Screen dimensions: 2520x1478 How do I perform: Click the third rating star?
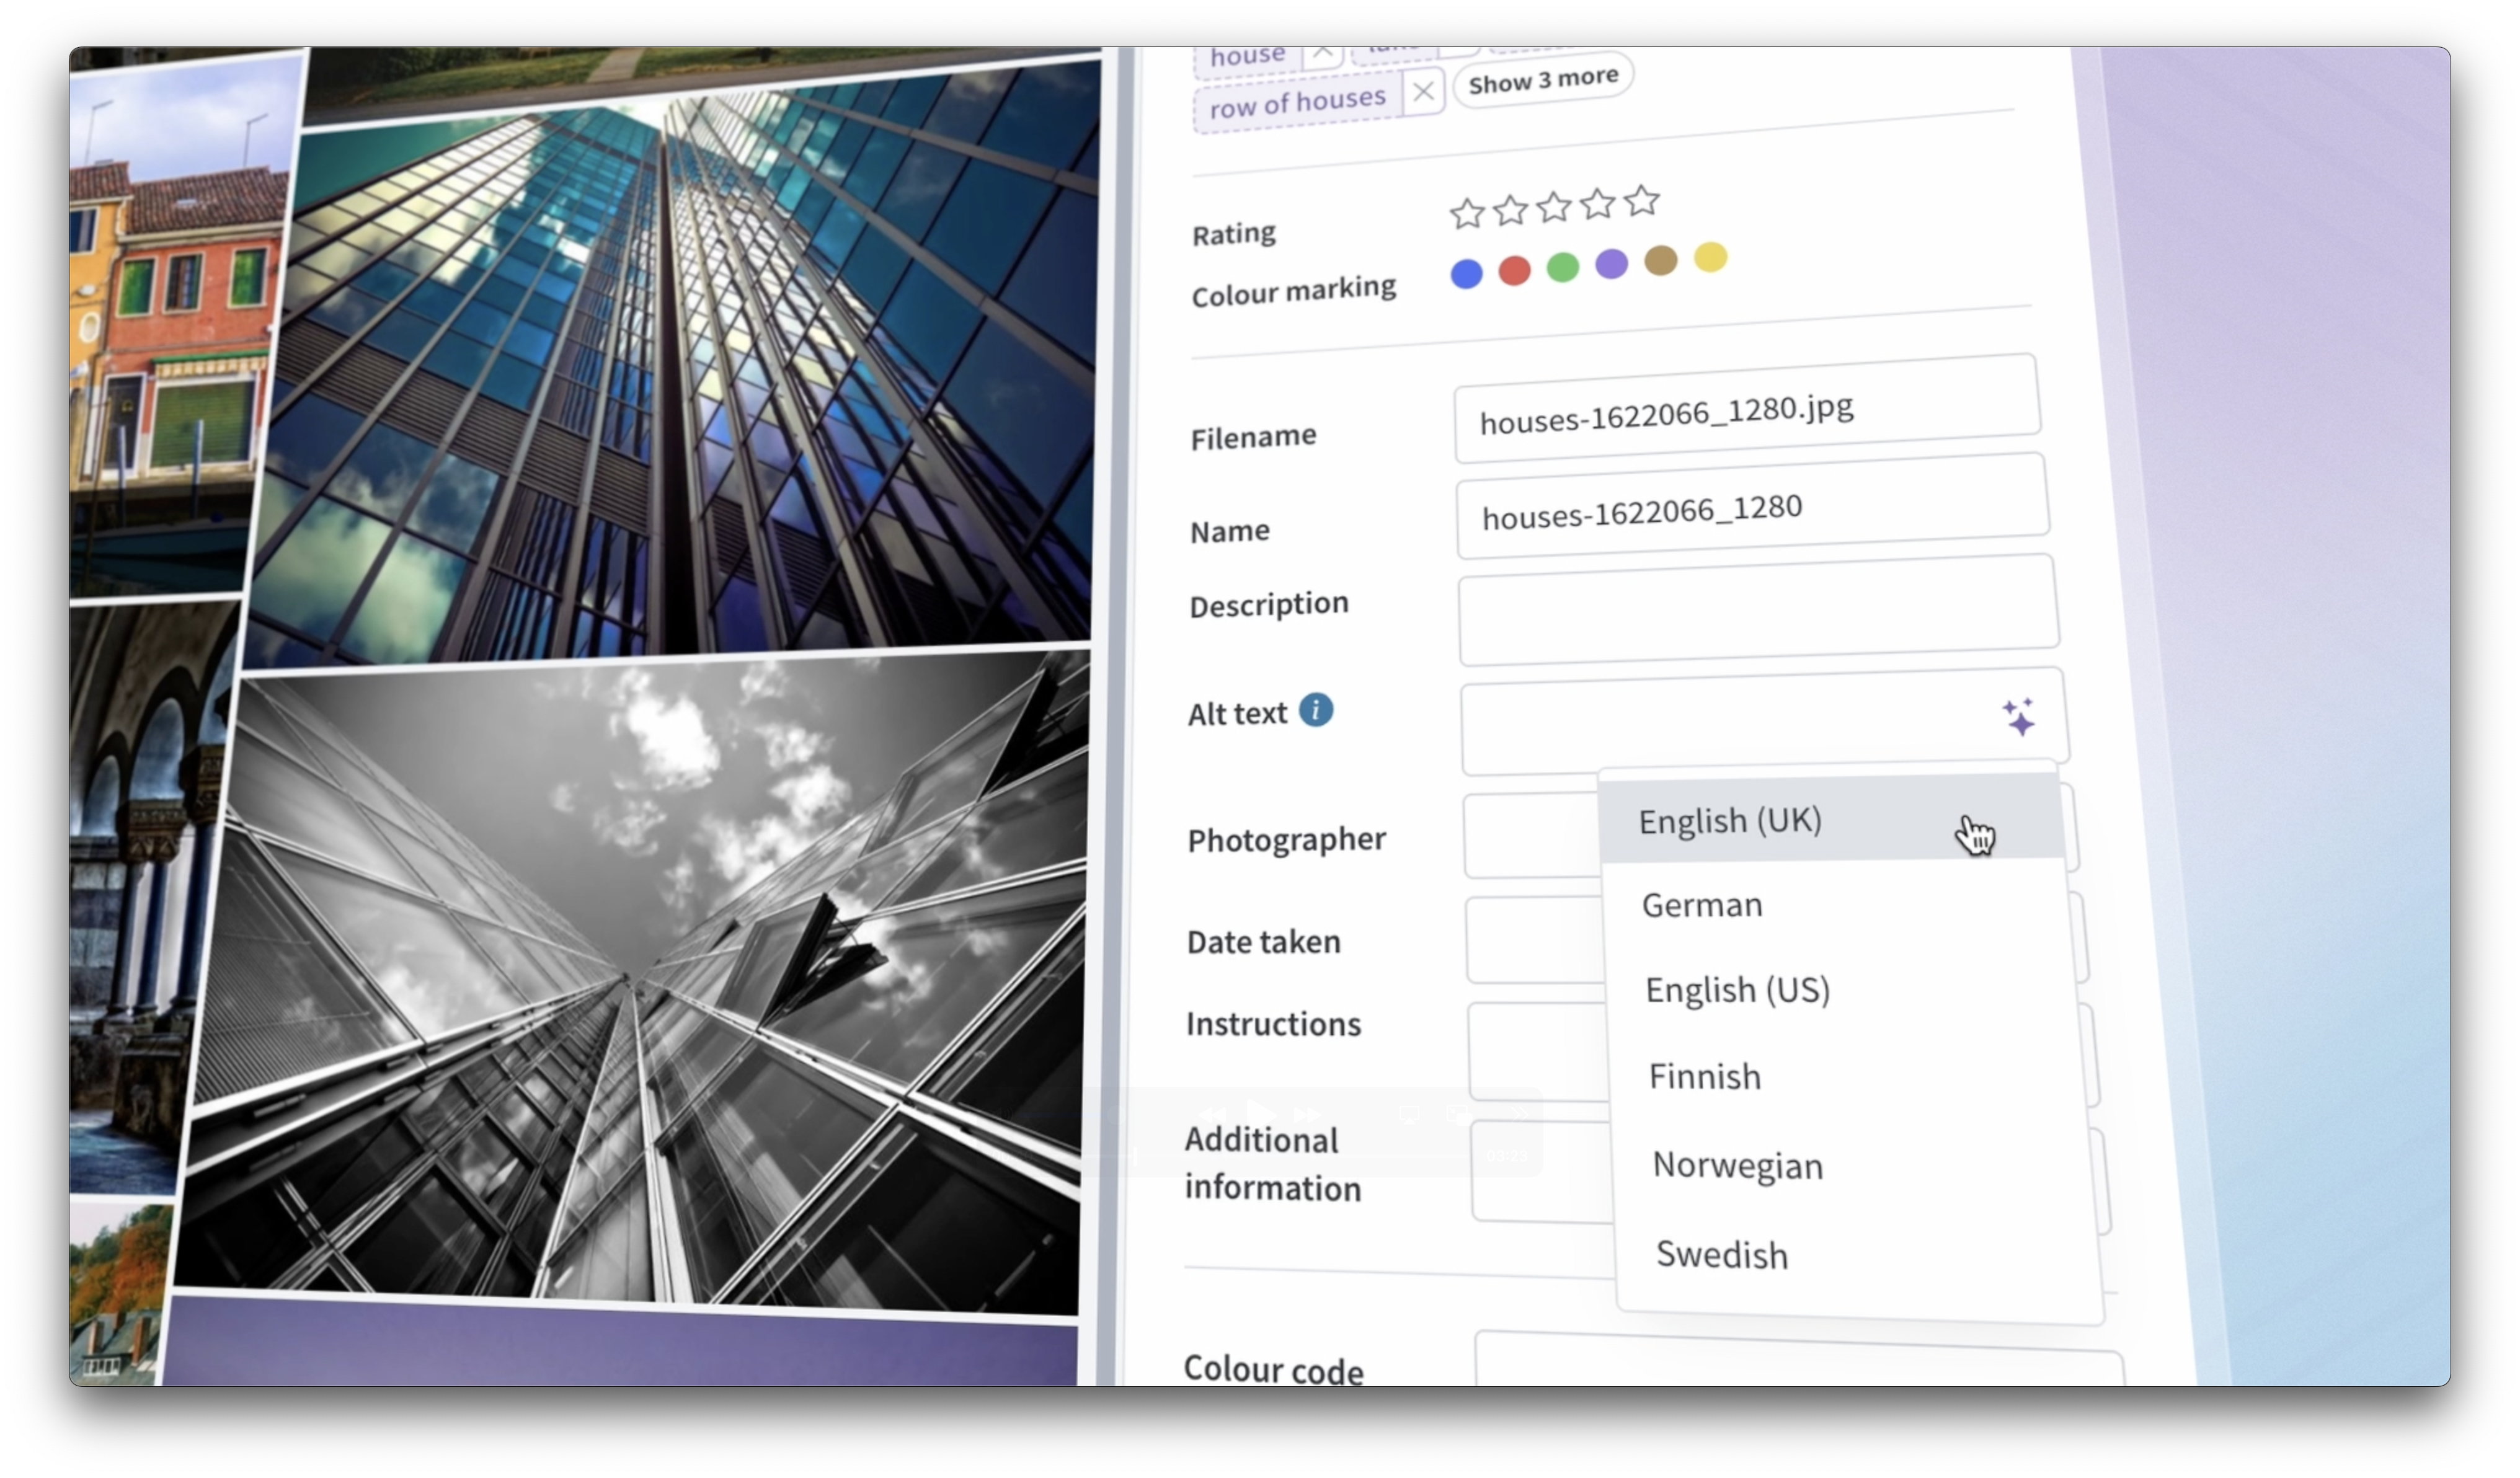click(1553, 207)
